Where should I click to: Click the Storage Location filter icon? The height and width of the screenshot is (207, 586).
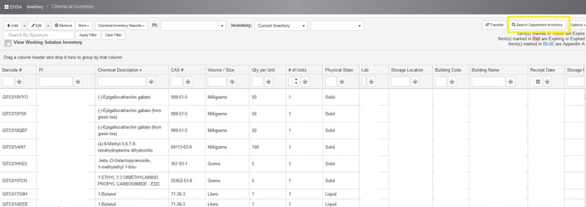[415, 82]
